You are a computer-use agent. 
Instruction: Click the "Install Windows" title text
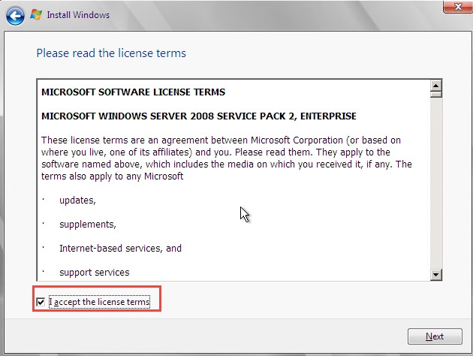78,15
